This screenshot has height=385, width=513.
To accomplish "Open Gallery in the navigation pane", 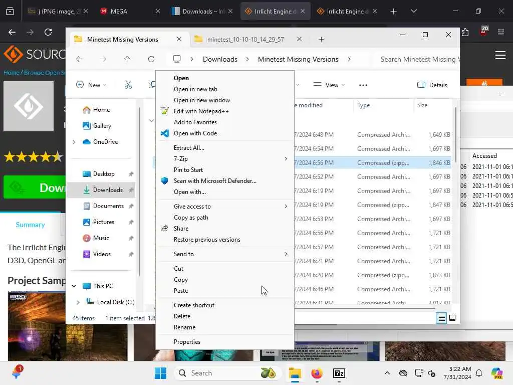I will 102,126.
